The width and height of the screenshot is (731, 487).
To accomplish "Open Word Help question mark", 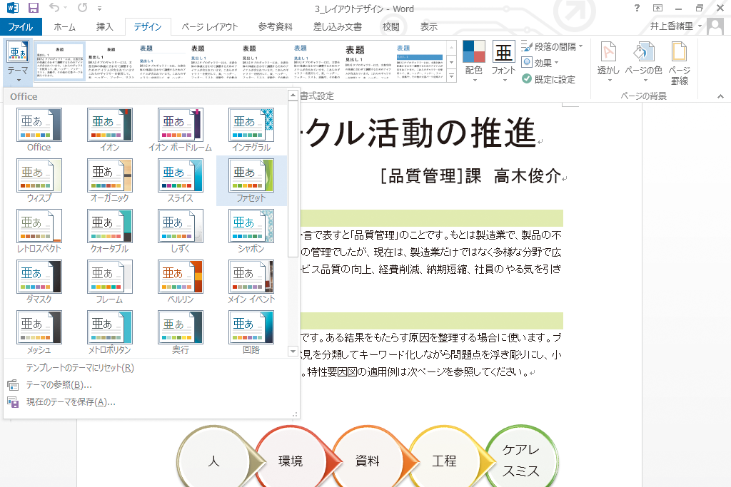I will [x=637, y=8].
